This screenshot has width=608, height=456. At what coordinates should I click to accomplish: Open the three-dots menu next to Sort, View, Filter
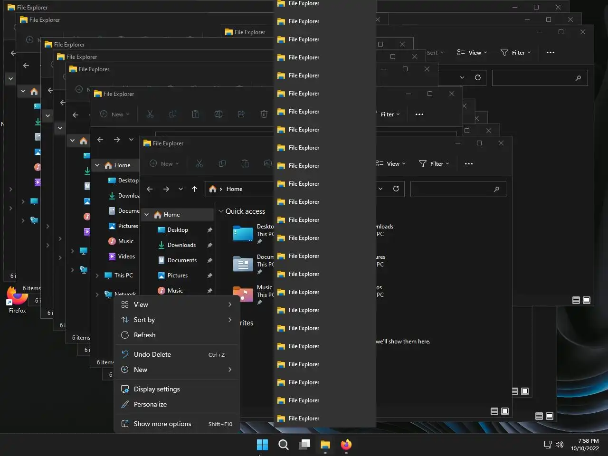coord(551,52)
